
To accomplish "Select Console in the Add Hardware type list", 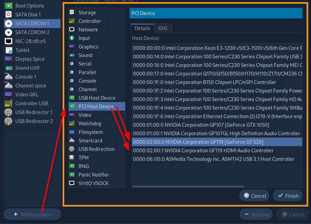I will [97, 81].
